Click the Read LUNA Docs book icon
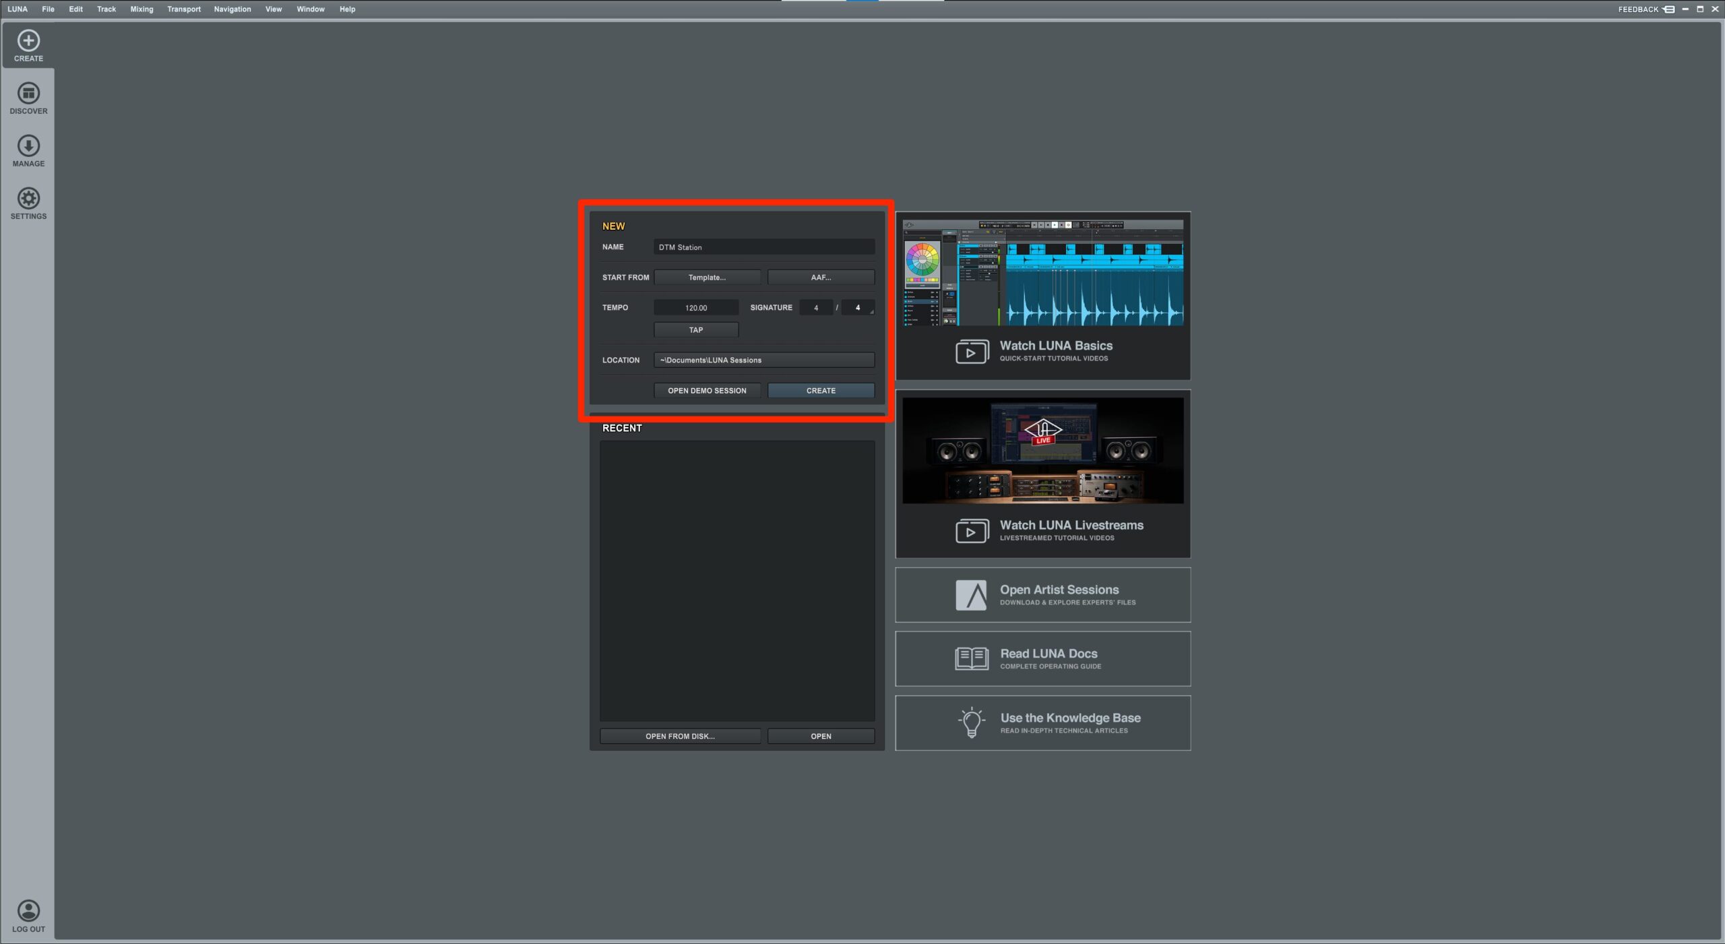Viewport: 1725px width, 944px height. coord(972,658)
